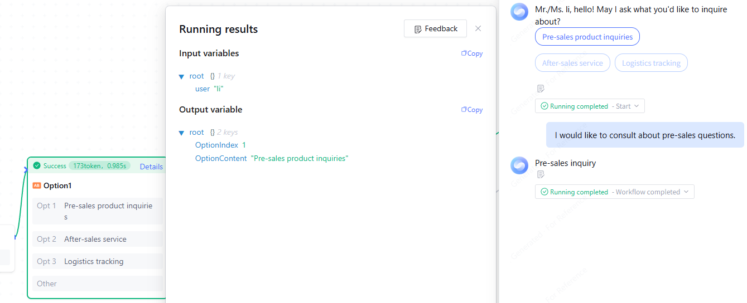The image size is (747, 303).
Task: Collapse the output variable root node
Action: point(181,133)
